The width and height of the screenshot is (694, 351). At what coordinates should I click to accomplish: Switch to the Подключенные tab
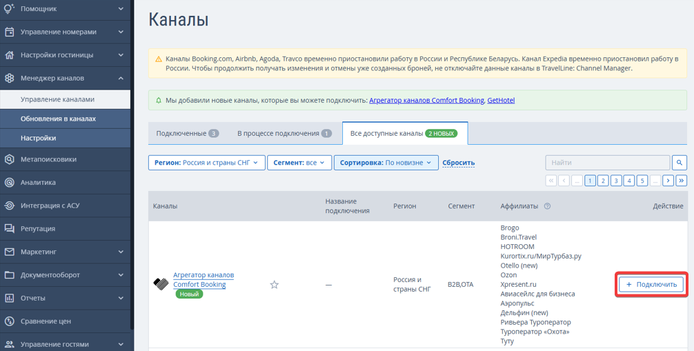pos(188,133)
